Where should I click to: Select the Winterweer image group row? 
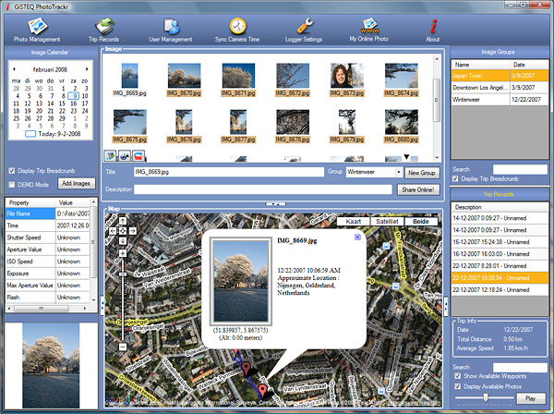(x=500, y=100)
